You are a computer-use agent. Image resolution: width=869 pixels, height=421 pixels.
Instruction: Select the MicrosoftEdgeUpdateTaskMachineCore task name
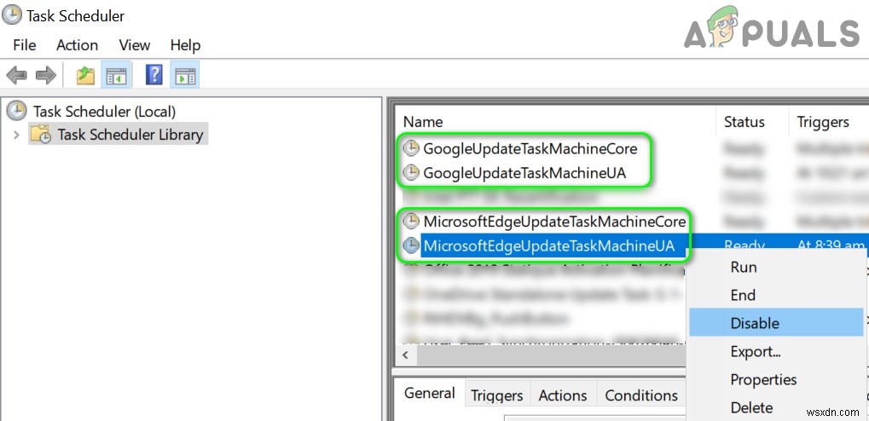[x=555, y=222]
